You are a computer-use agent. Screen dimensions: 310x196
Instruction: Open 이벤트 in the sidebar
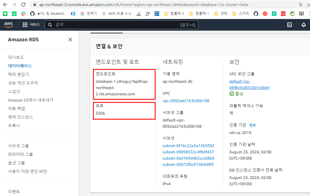tap(14, 191)
